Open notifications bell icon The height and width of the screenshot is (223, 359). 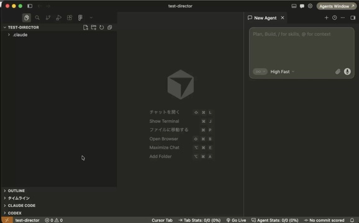(352, 221)
